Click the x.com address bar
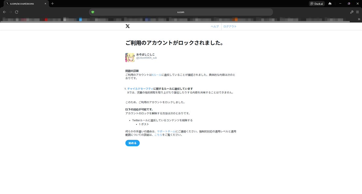Image resolution: width=362 pixels, height=194 pixels. coord(181,12)
